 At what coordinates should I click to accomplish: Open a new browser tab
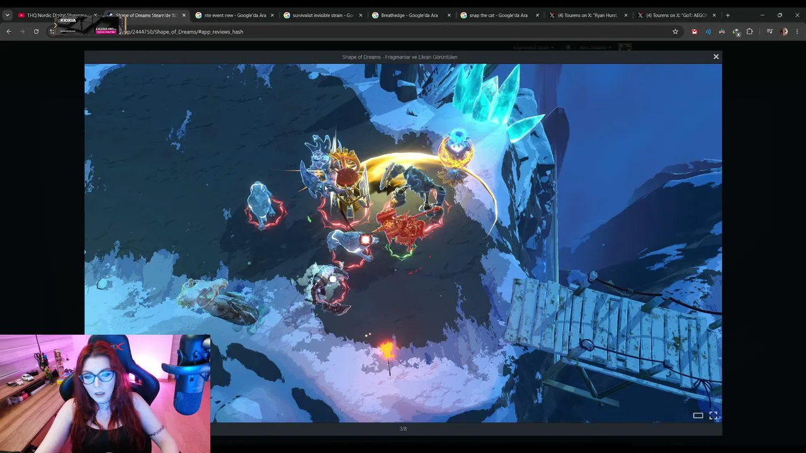click(727, 15)
